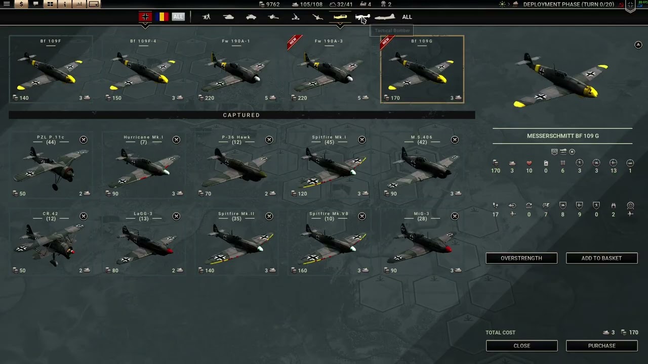Open the statistics bar chart icon

(x=79, y=4)
